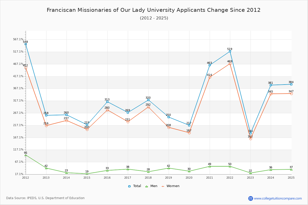
Task: Select the 2018 Total data point 320
Action: click(x=148, y=100)
